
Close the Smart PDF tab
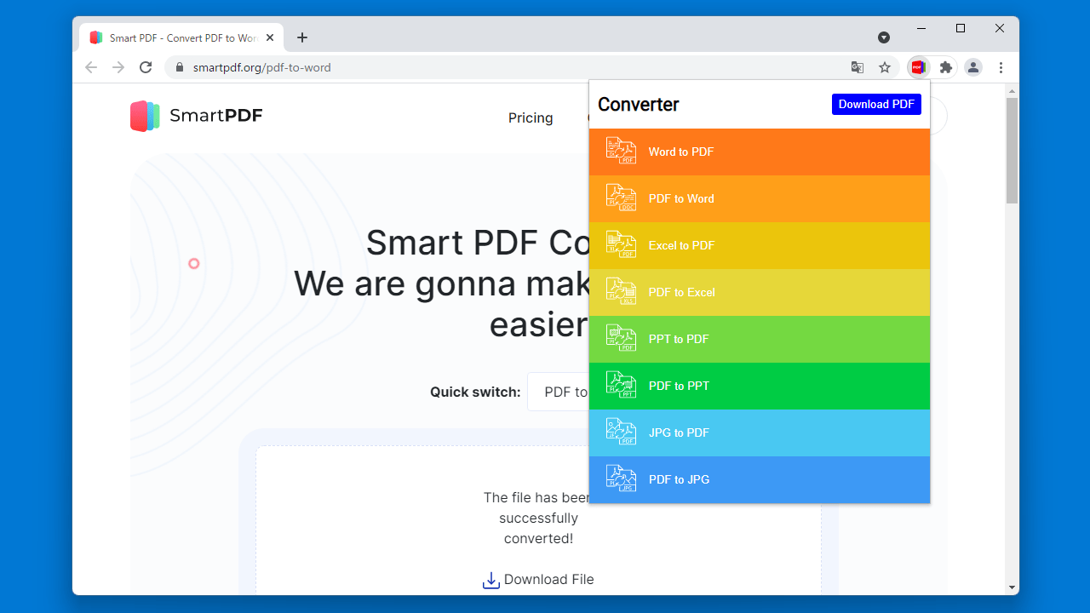271,37
